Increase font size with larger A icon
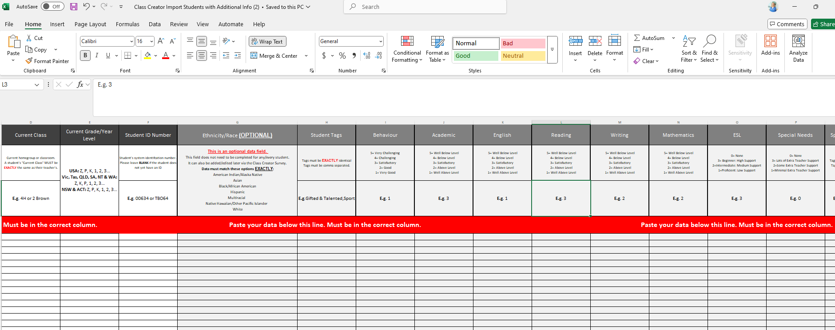The image size is (835, 330). (x=161, y=41)
